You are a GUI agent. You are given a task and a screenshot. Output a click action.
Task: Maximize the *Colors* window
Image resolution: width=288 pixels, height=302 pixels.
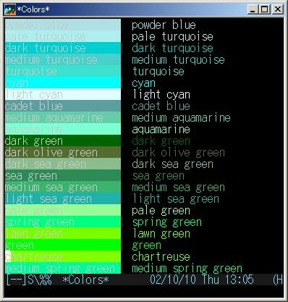tap(265, 9)
